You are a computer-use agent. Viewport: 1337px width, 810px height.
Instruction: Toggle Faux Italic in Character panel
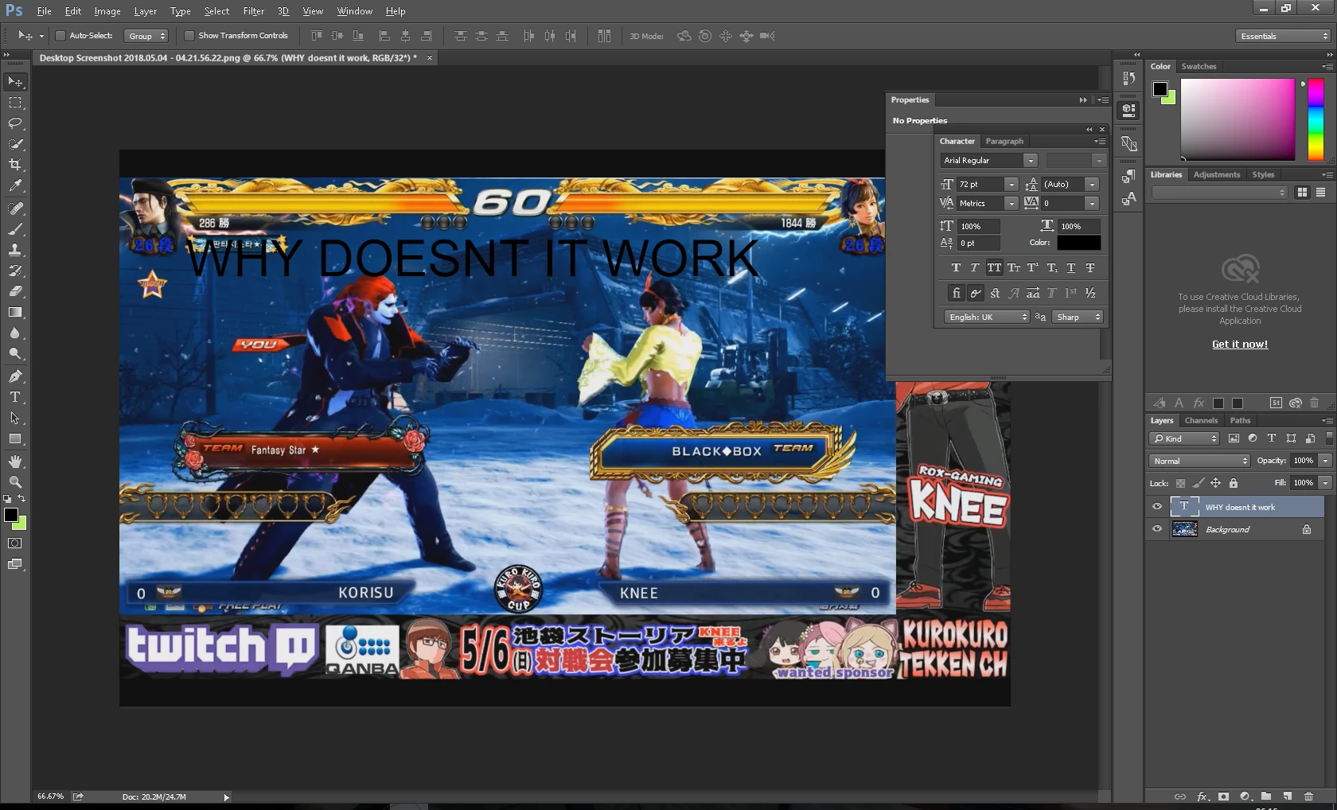coord(975,268)
